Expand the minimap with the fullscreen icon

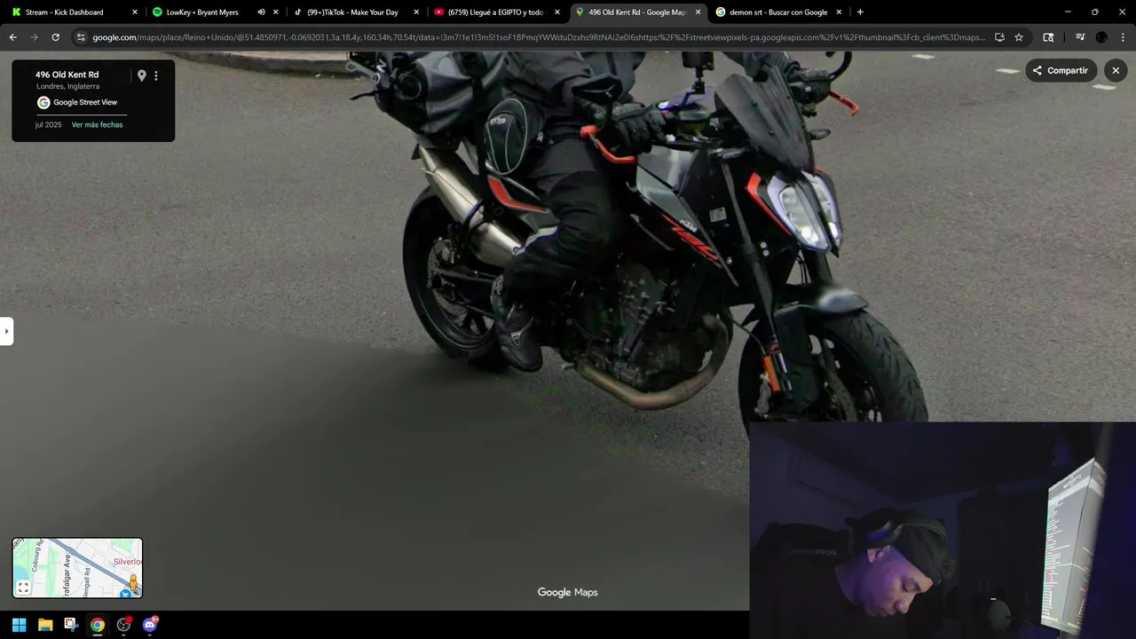24,588
